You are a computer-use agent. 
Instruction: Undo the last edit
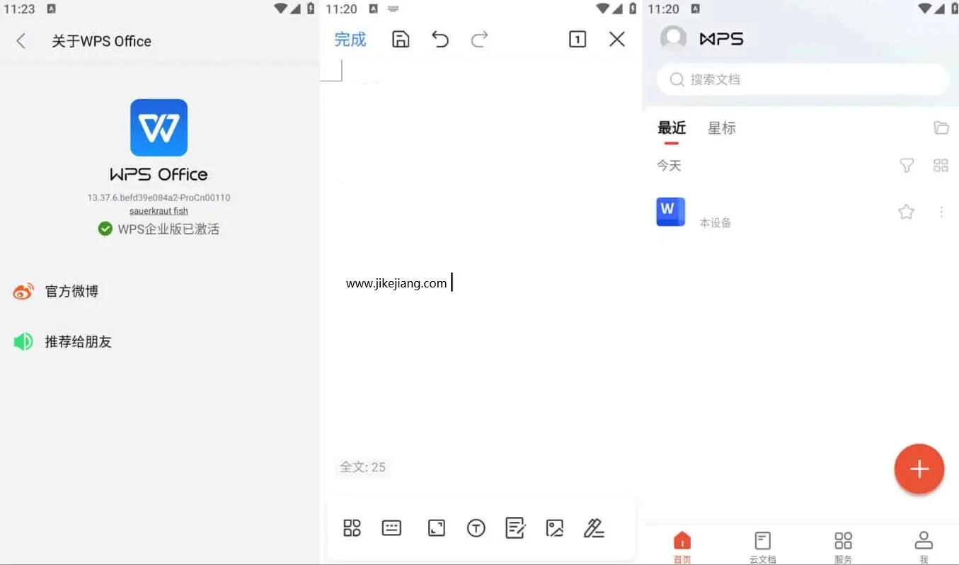(x=440, y=40)
